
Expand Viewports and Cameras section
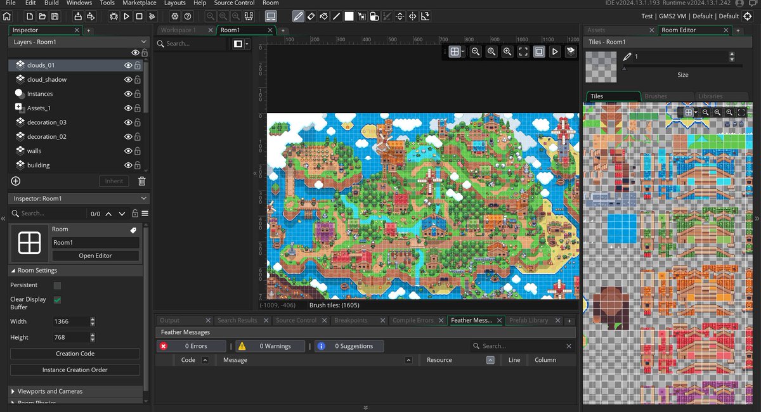76,391
